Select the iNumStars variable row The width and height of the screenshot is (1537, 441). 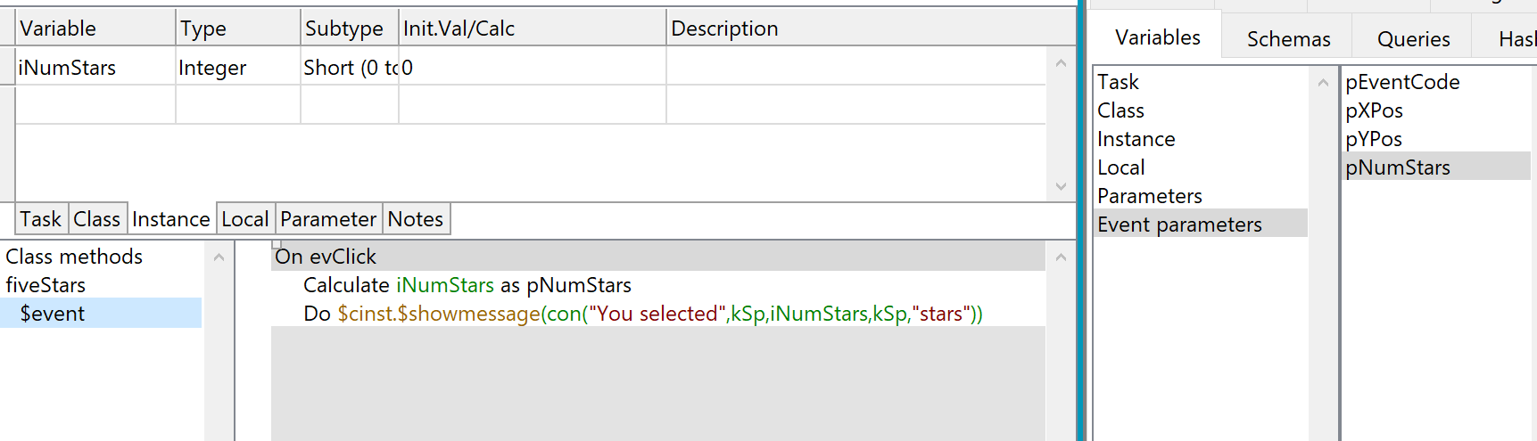pyautogui.click(x=68, y=68)
